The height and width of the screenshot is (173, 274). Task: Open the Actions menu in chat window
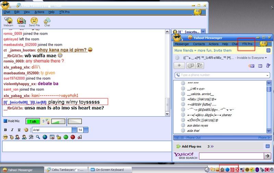click(x=39, y=12)
